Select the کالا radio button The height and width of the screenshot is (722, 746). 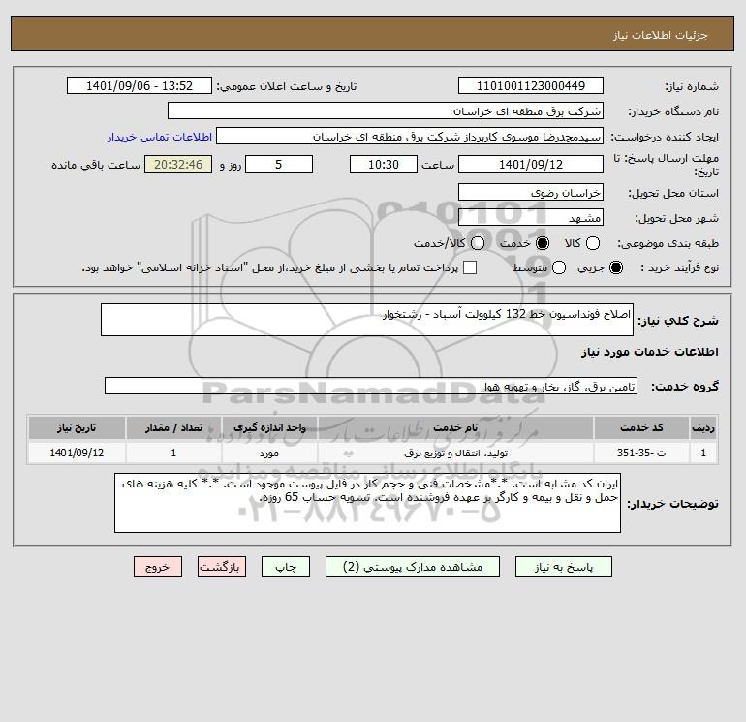(592, 243)
